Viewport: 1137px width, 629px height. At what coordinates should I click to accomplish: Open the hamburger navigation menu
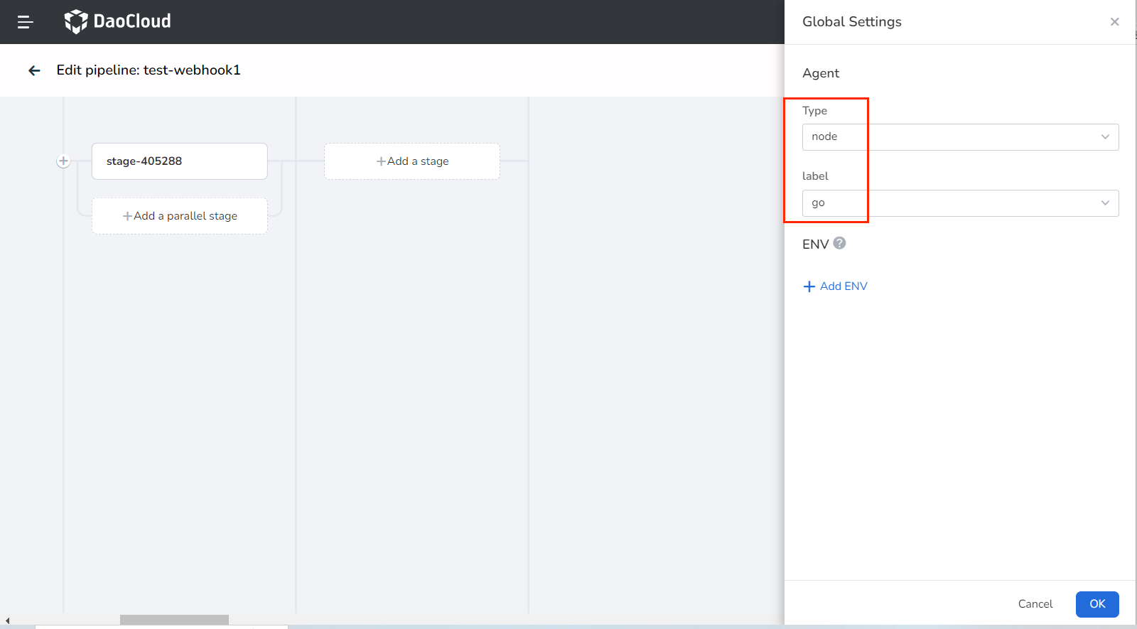[25, 22]
